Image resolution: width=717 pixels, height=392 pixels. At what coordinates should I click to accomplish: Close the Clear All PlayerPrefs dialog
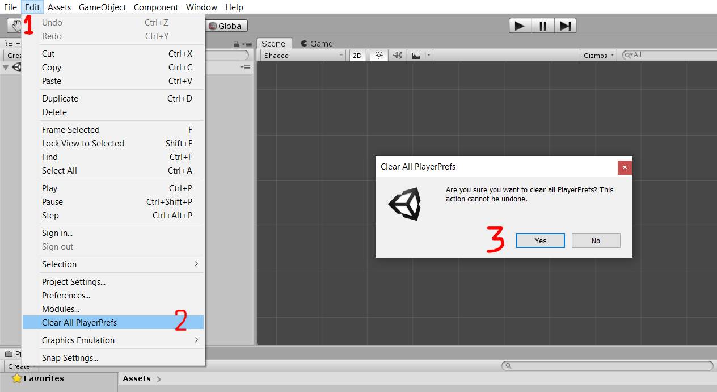[x=625, y=167]
